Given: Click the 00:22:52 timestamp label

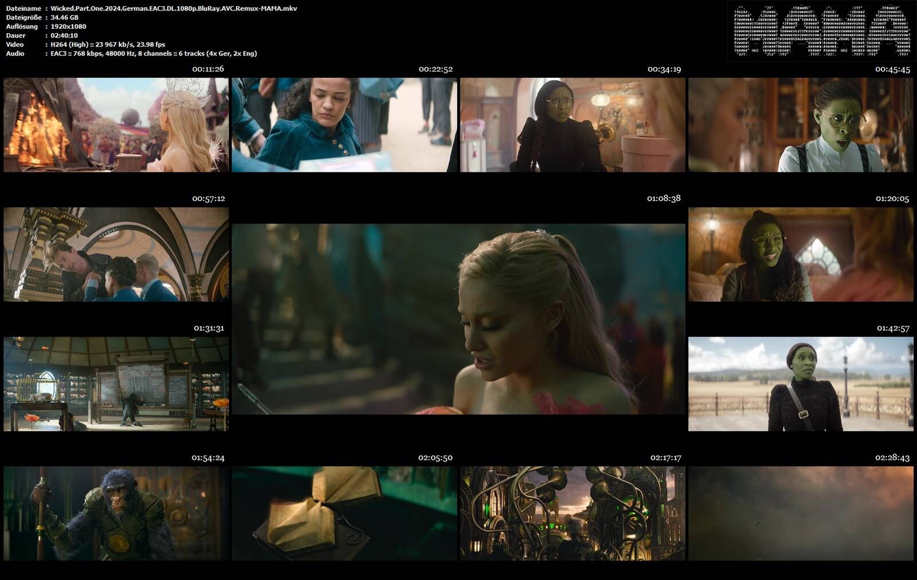Looking at the screenshot, I should tap(436, 69).
